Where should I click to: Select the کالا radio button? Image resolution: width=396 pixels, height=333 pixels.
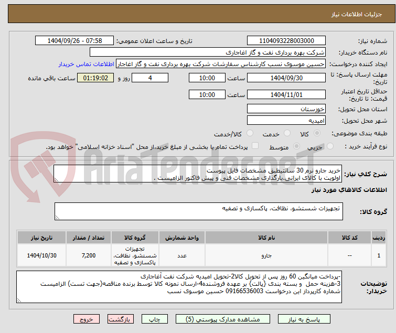click(x=317, y=133)
